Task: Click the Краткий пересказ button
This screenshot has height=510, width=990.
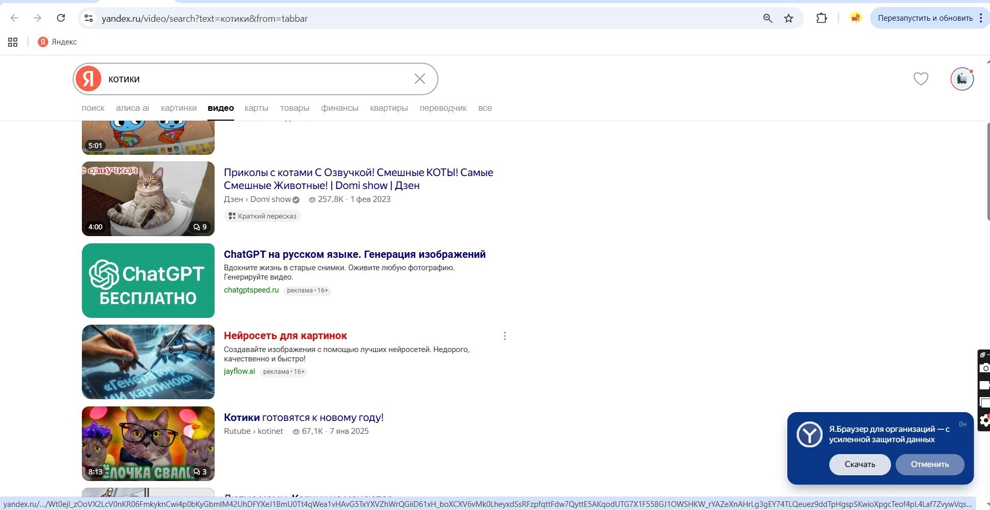Action: pos(262,216)
